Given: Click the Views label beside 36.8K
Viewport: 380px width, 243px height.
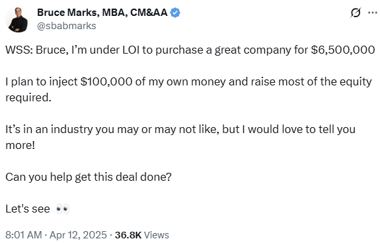Looking at the screenshot, I should 157,235.
